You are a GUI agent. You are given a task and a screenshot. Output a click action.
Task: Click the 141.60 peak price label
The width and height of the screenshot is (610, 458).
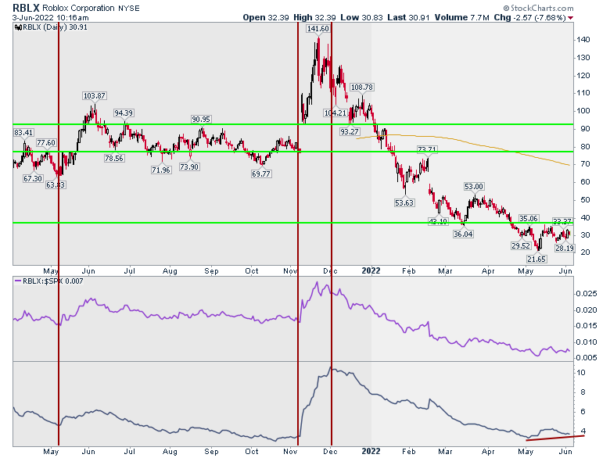[x=318, y=28]
